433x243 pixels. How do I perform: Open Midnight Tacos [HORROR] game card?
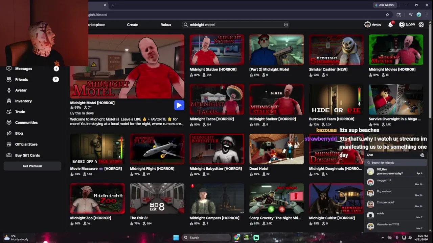216,105
